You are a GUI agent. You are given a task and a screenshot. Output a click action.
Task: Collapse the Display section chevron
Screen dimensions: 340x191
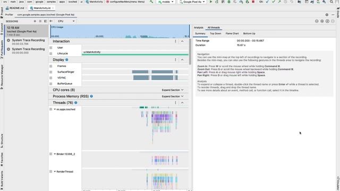click(182, 59)
